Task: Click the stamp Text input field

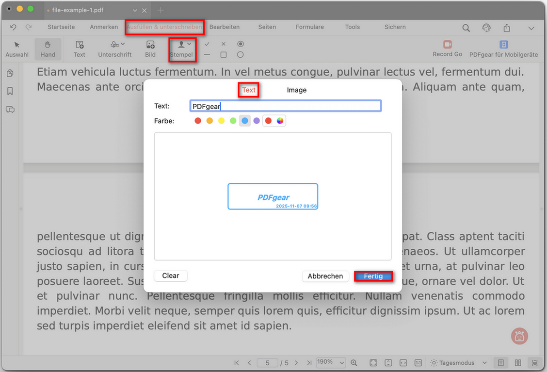Action: pyautogui.click(x=285, y=106)
